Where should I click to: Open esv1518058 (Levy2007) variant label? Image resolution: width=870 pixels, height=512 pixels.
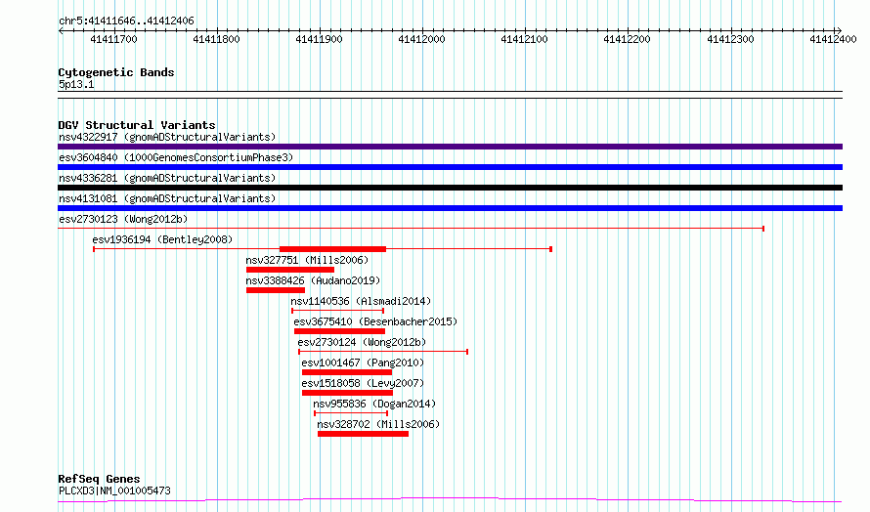click(363, 383)
